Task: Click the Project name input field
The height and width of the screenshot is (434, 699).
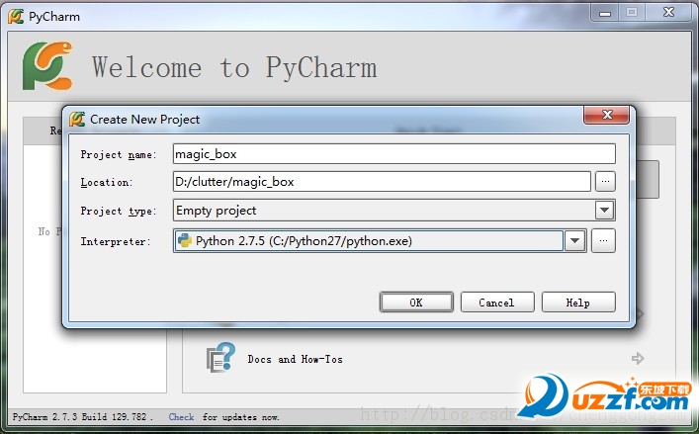Action: coord(394,154)
